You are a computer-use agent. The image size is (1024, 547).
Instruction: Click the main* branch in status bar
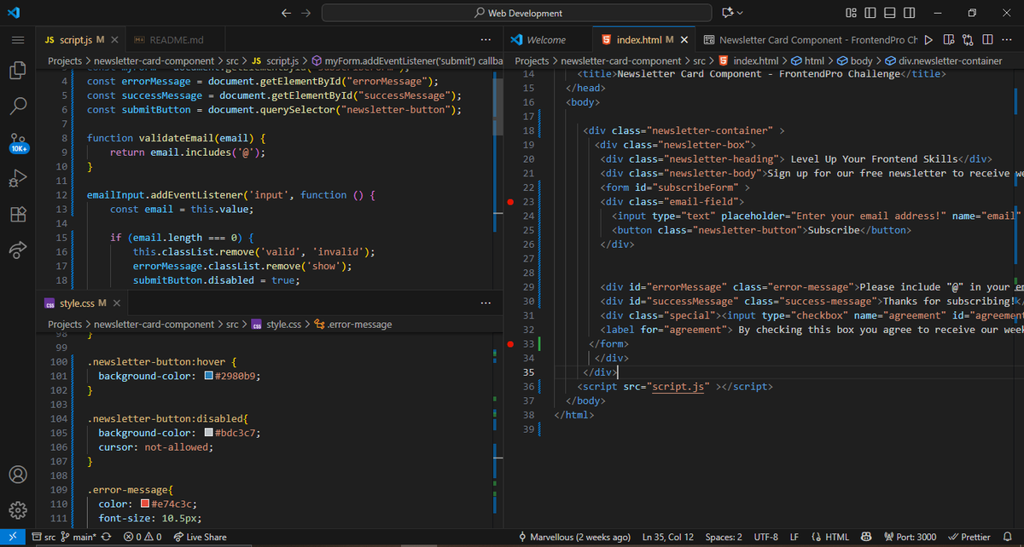pos(78,537)
